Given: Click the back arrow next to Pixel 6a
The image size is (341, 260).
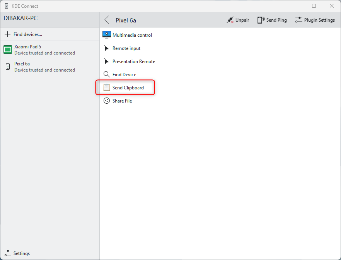Looking at the screenshot, I should click(107, 20).
